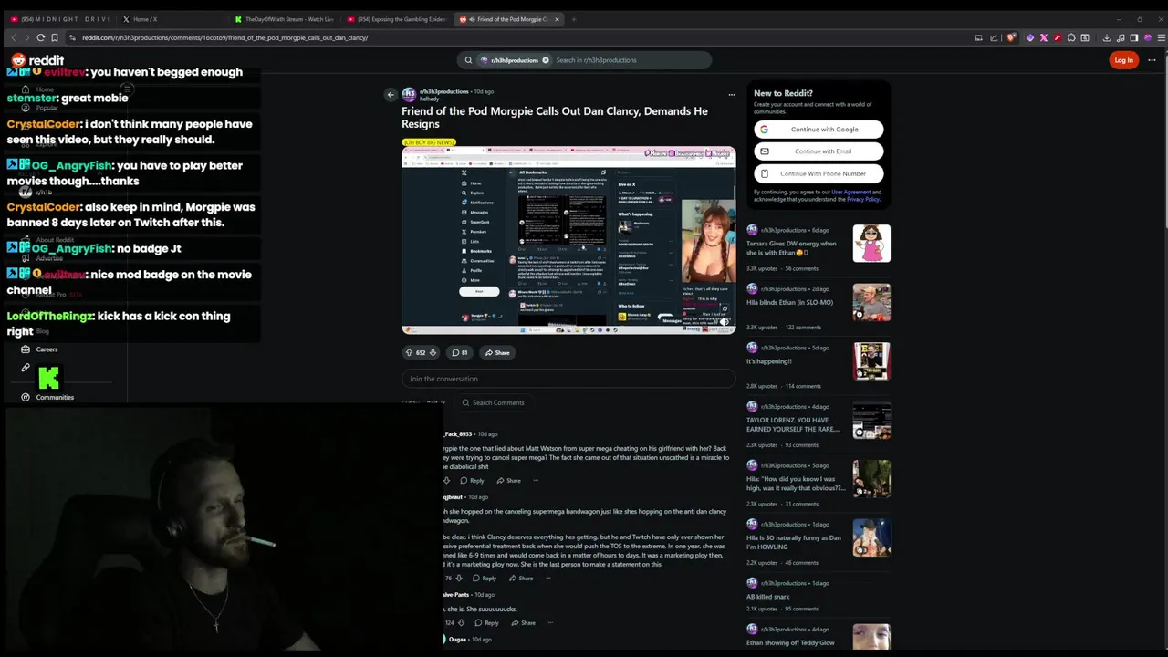This screenshot has width=1168, height=657.
Task: Open the 81 comments button
Action: point(460,352)
